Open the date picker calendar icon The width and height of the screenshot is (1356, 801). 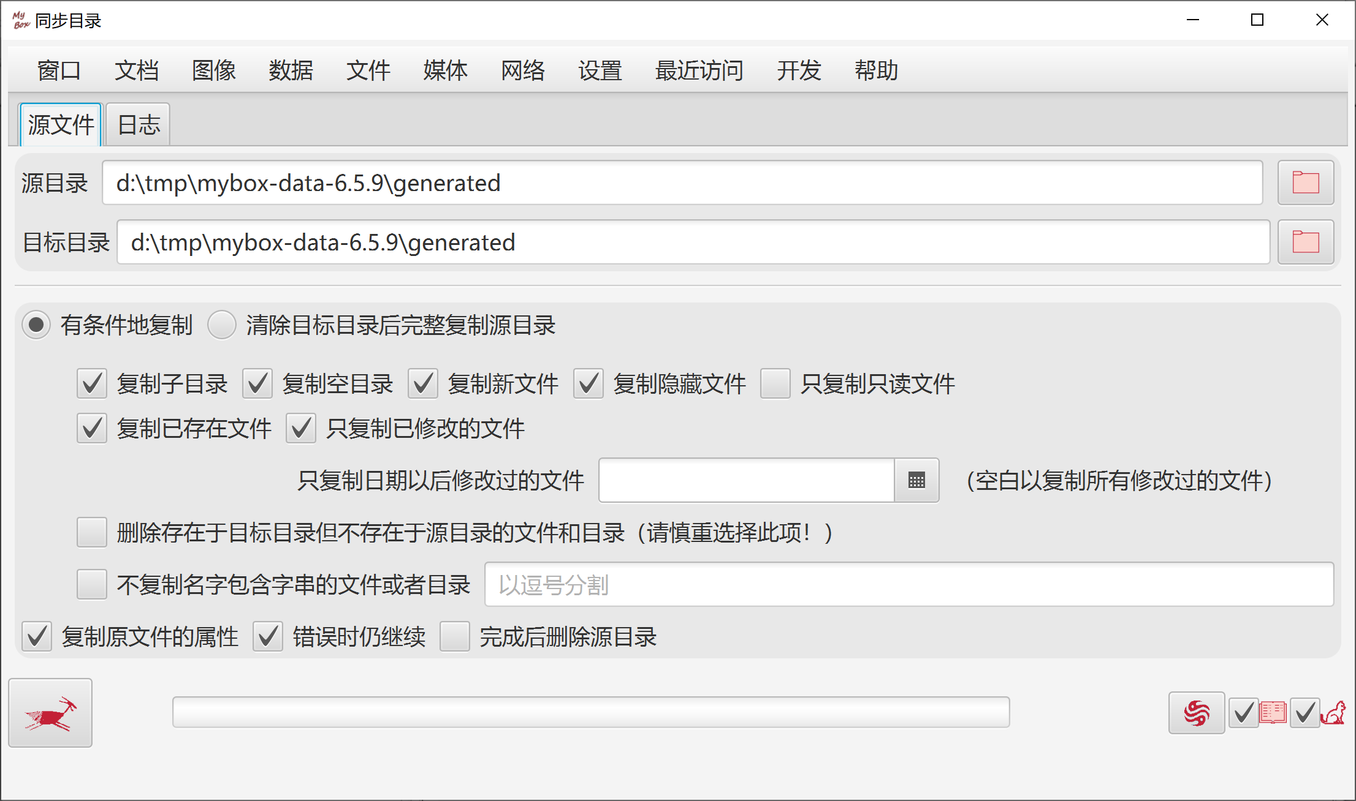click(916, 480)
